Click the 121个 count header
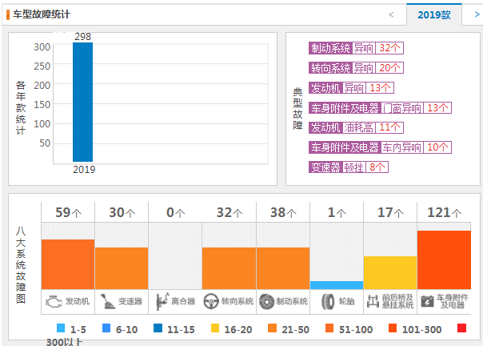 point(444,212)
